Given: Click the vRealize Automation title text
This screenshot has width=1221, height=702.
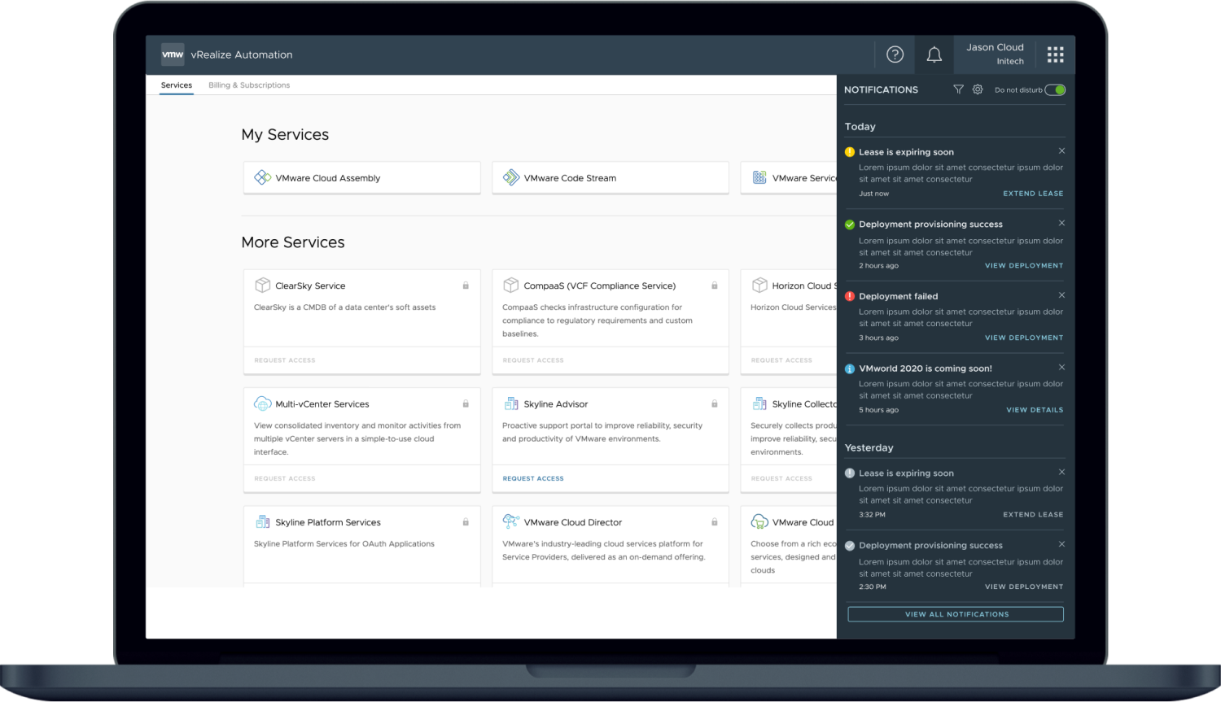Looking at the screenshot, I should [x=242, y=55].
